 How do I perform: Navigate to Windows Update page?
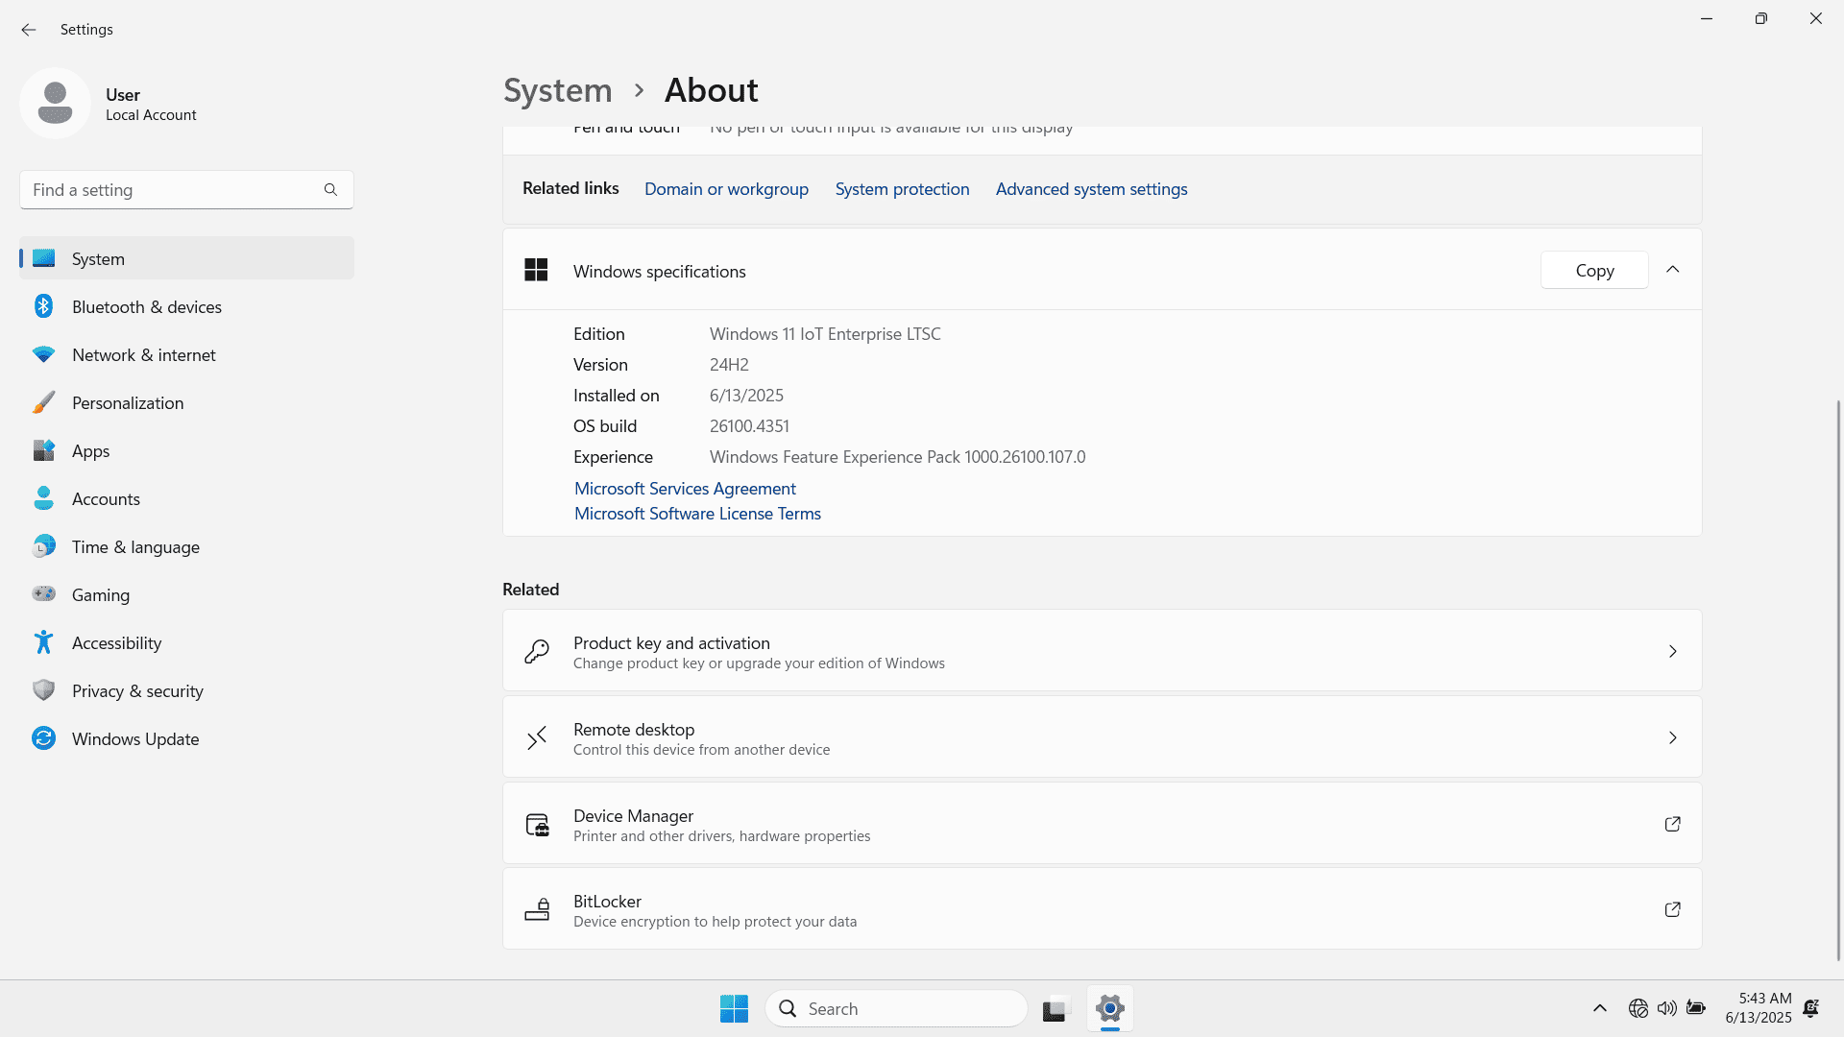(186, 738)
